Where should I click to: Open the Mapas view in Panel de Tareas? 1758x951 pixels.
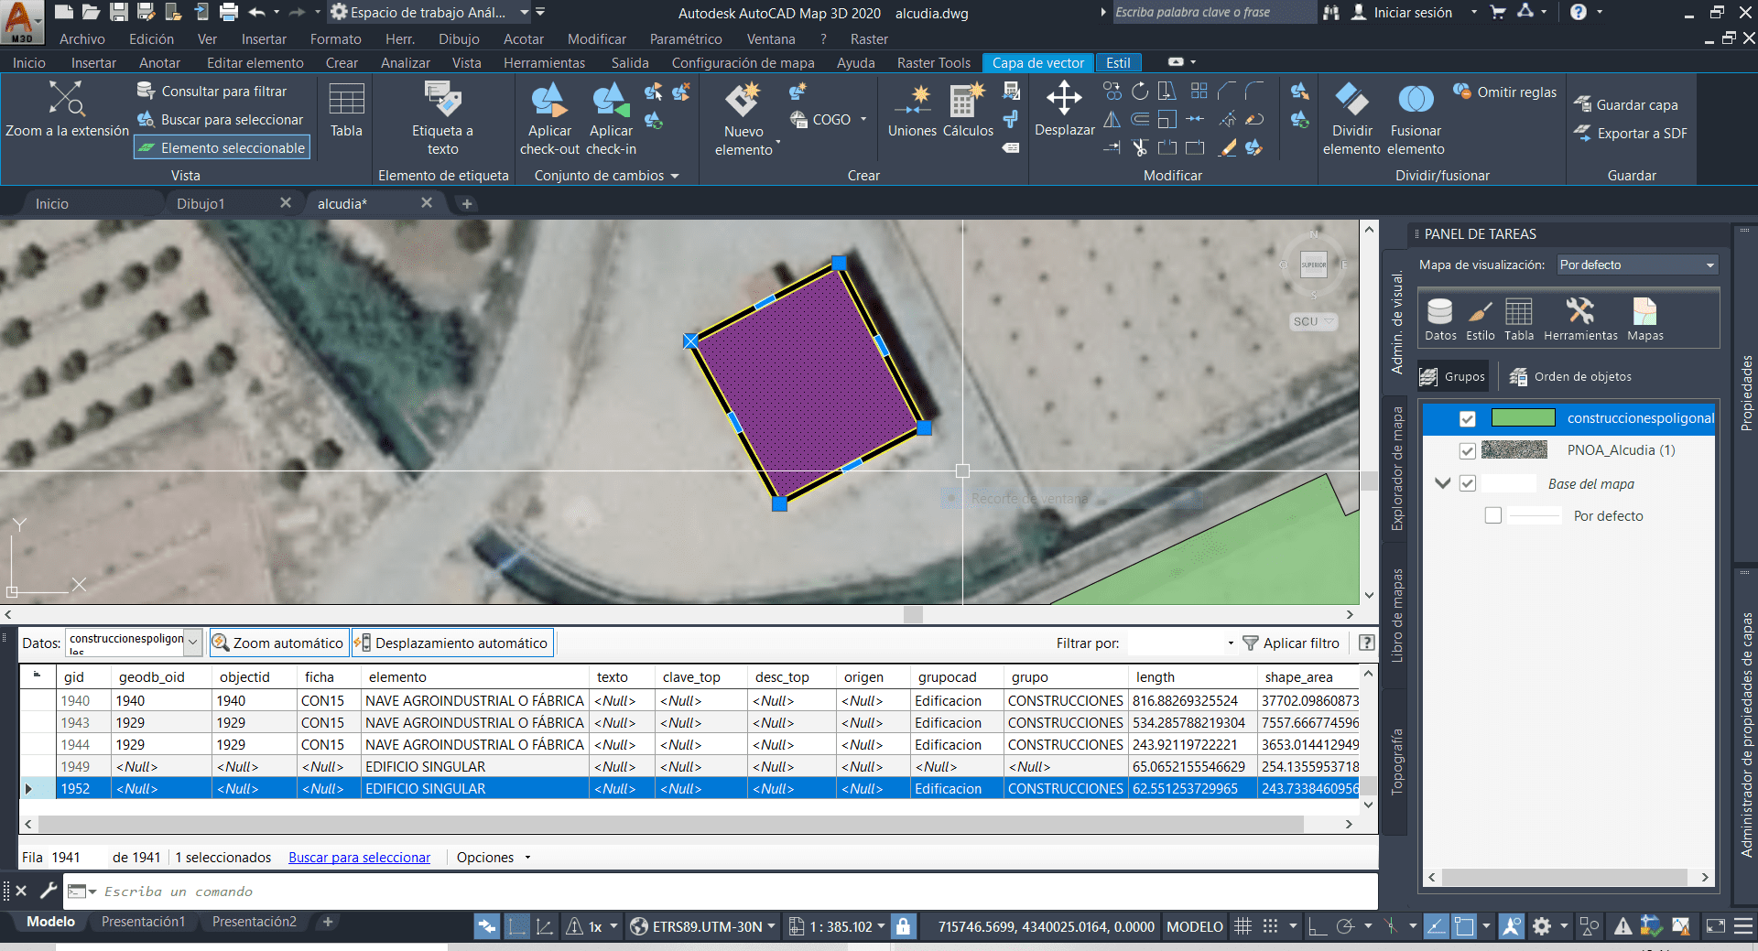(x=1644, y=319)
